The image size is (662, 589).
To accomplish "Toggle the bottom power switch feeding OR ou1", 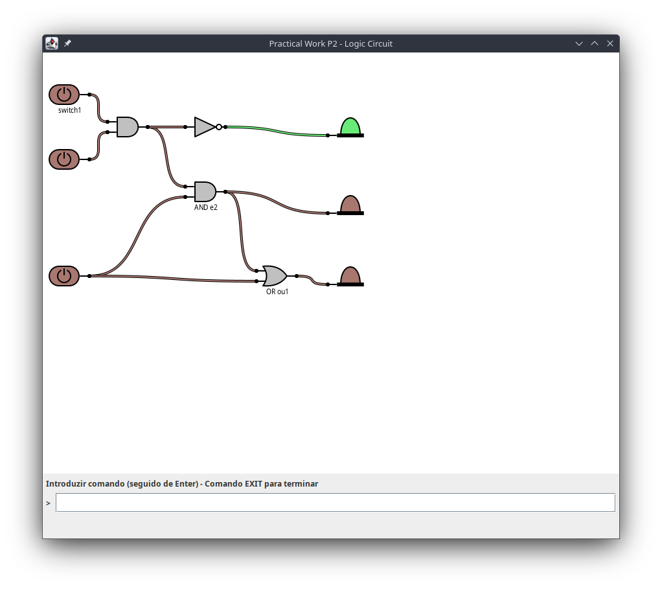I will tap(64, 276).
